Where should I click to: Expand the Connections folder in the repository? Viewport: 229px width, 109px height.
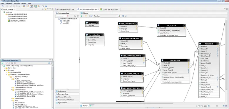tap(4, 68)
